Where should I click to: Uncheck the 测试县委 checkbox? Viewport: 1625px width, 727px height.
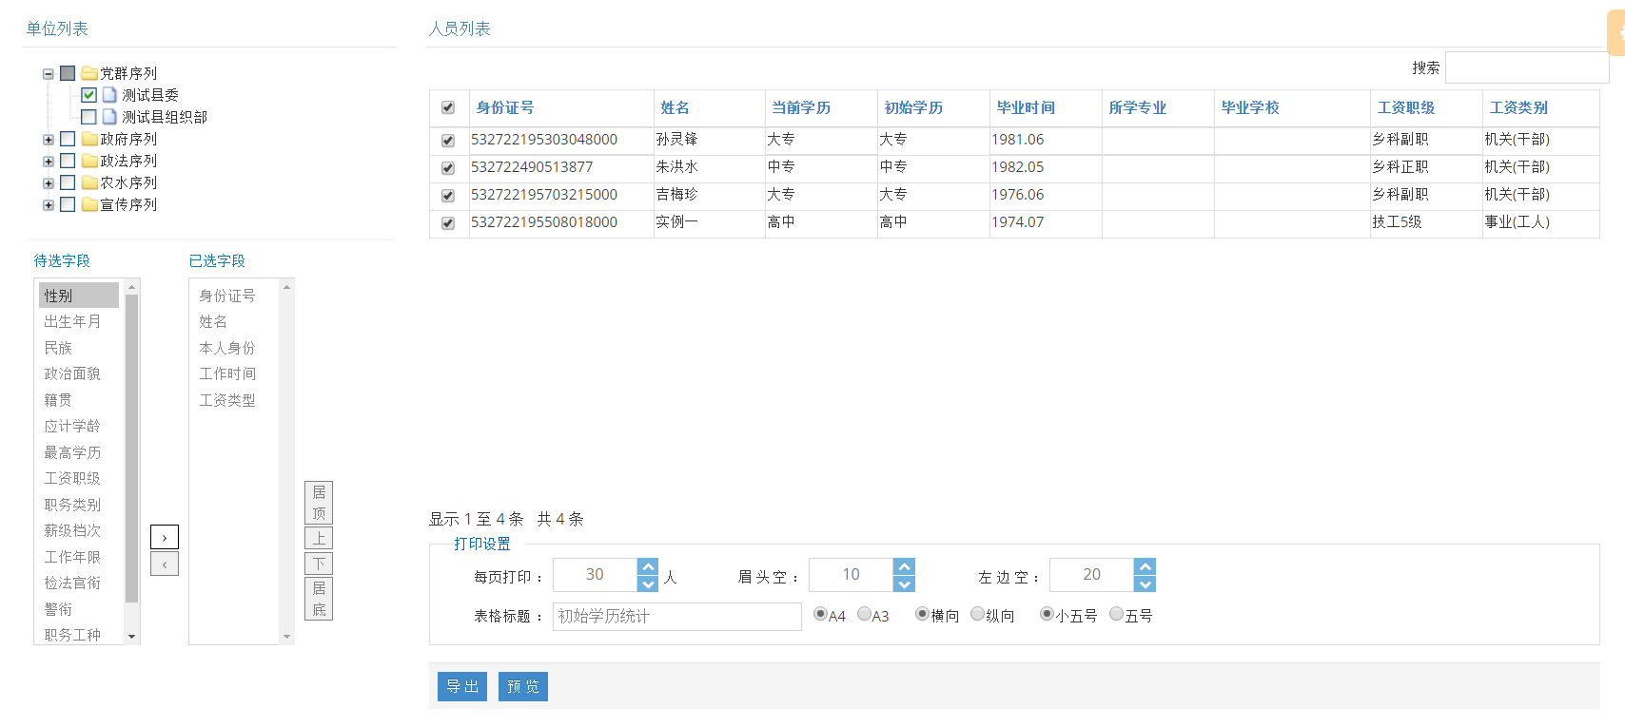click(x=88, y=95)
